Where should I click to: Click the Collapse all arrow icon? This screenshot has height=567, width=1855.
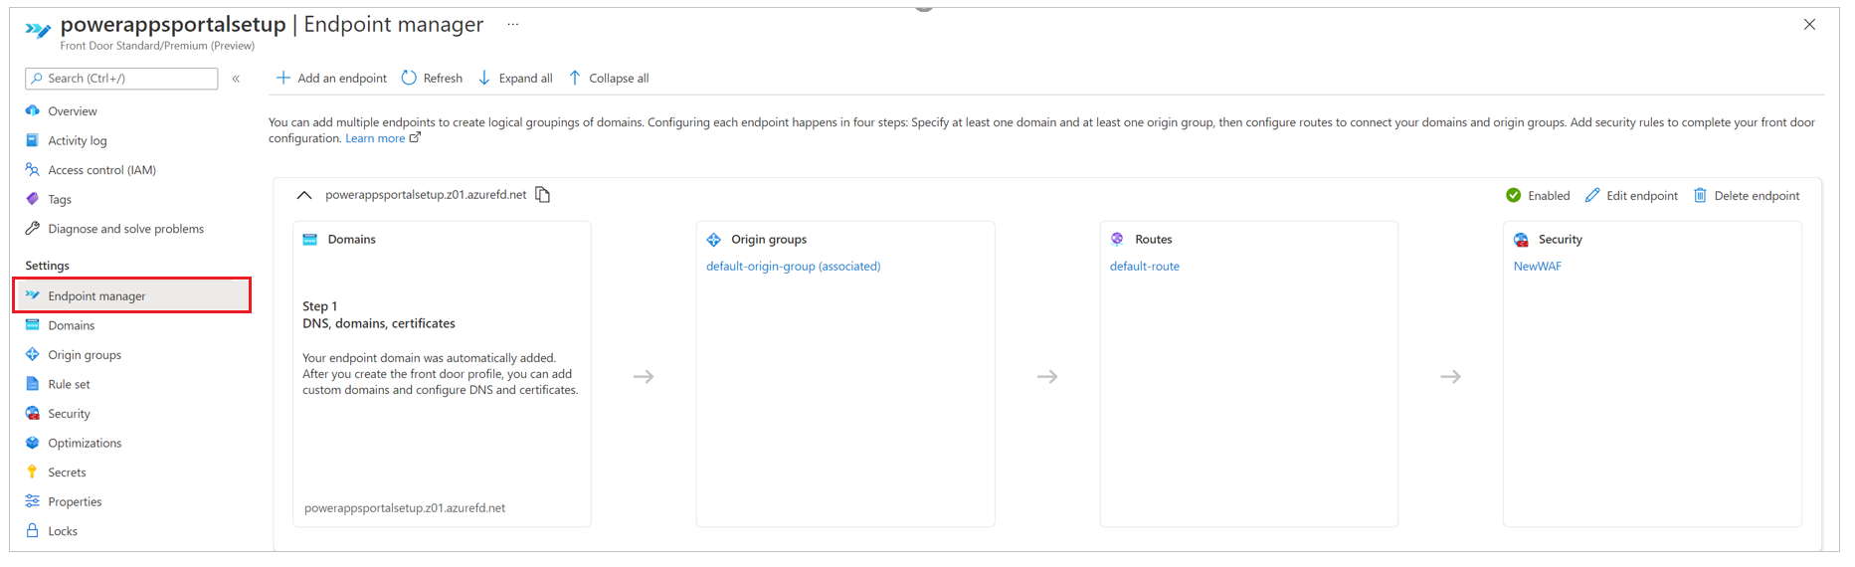tap(575, 78)
